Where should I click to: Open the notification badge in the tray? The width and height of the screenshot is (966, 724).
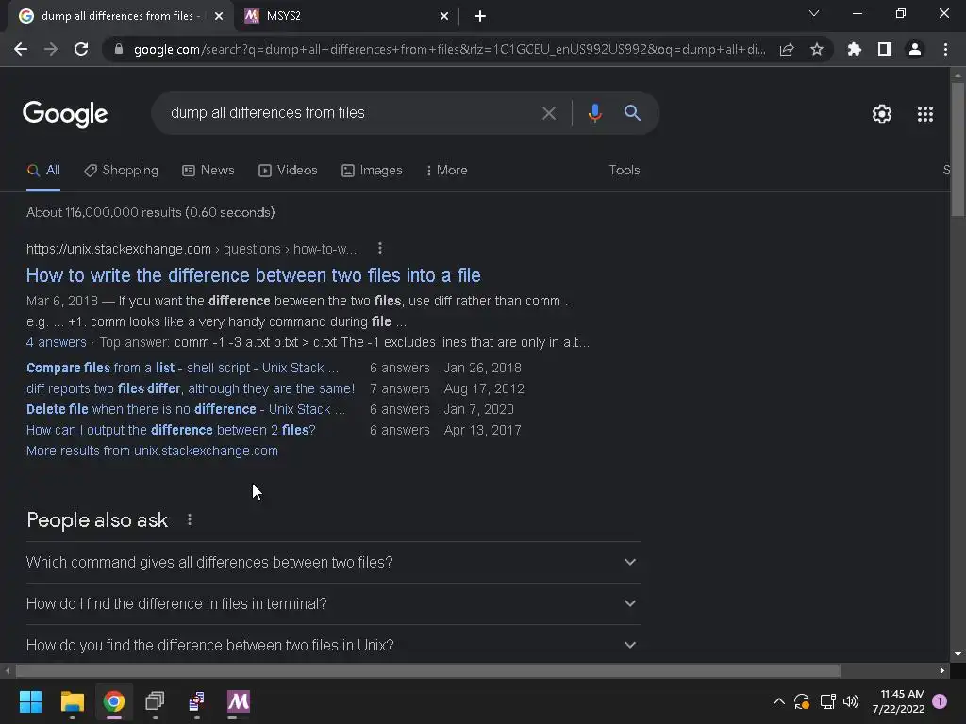[x=940, y=701]
